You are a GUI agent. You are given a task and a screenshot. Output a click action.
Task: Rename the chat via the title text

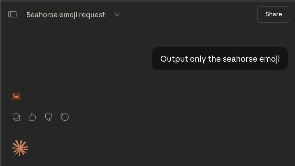[x=66, y=15]
